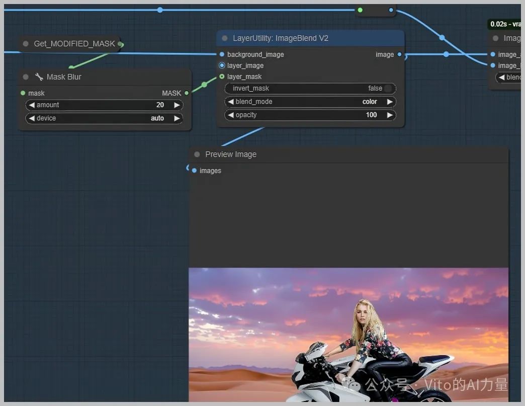Click the blue reroute output dot at the top
Screen dimensions: 525x406
391,10
